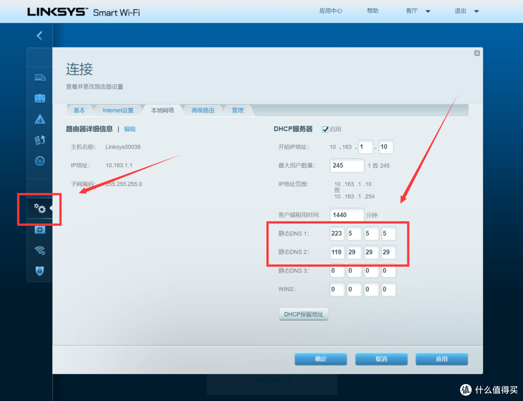Screen dimensions: 523x401
Task: Open the Media Prioritization sidebar icon
Action: click(40, 140)
